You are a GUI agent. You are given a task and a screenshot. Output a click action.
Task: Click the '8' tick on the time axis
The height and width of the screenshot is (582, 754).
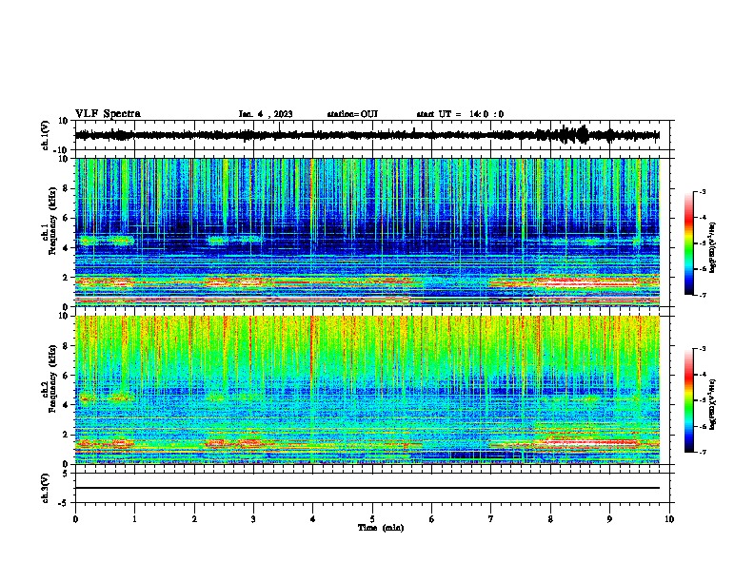tap(550, 519)
